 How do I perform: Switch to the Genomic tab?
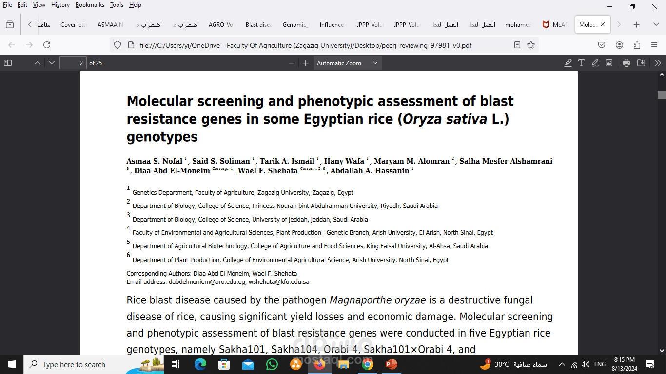pyautogui.click(x=296, y=24)
